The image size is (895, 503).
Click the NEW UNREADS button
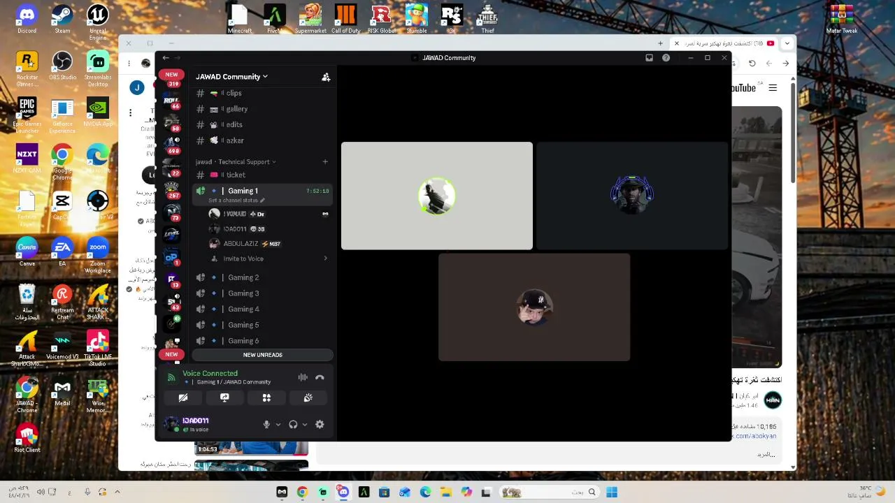[x=262, y=355]
